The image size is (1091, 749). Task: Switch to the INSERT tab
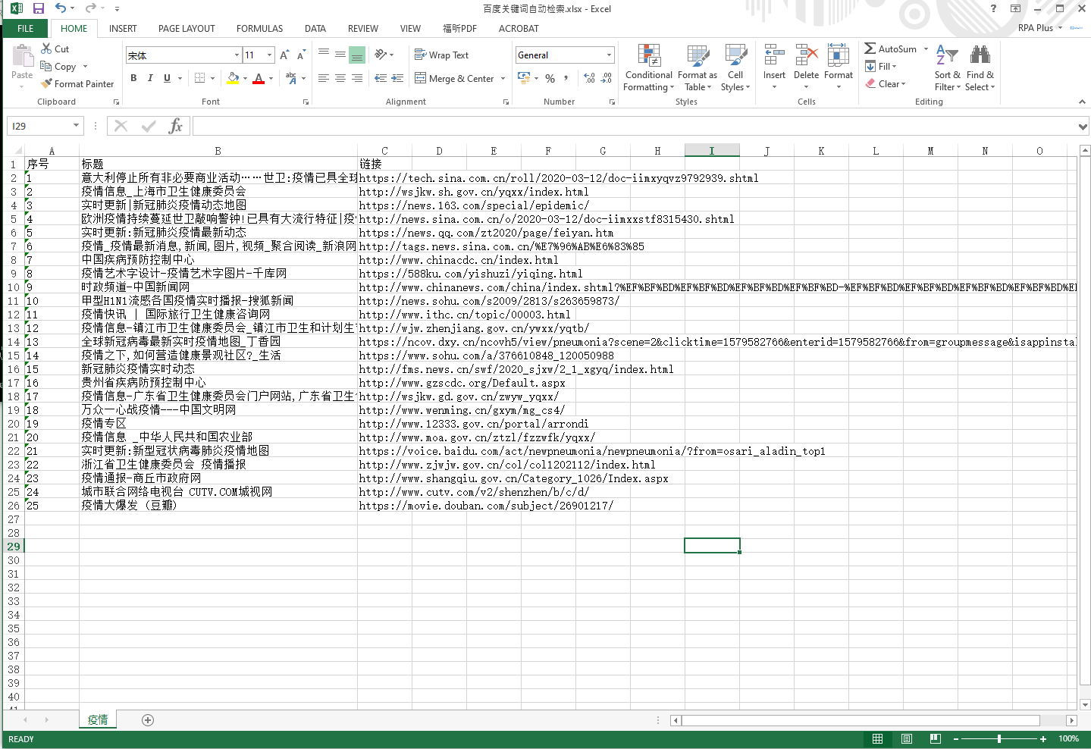[123, 29]
